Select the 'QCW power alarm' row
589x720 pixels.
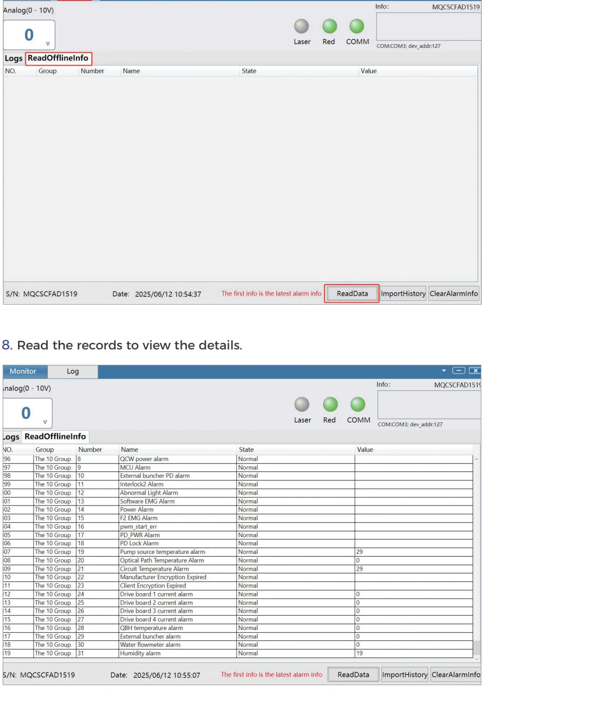[238, 459]
